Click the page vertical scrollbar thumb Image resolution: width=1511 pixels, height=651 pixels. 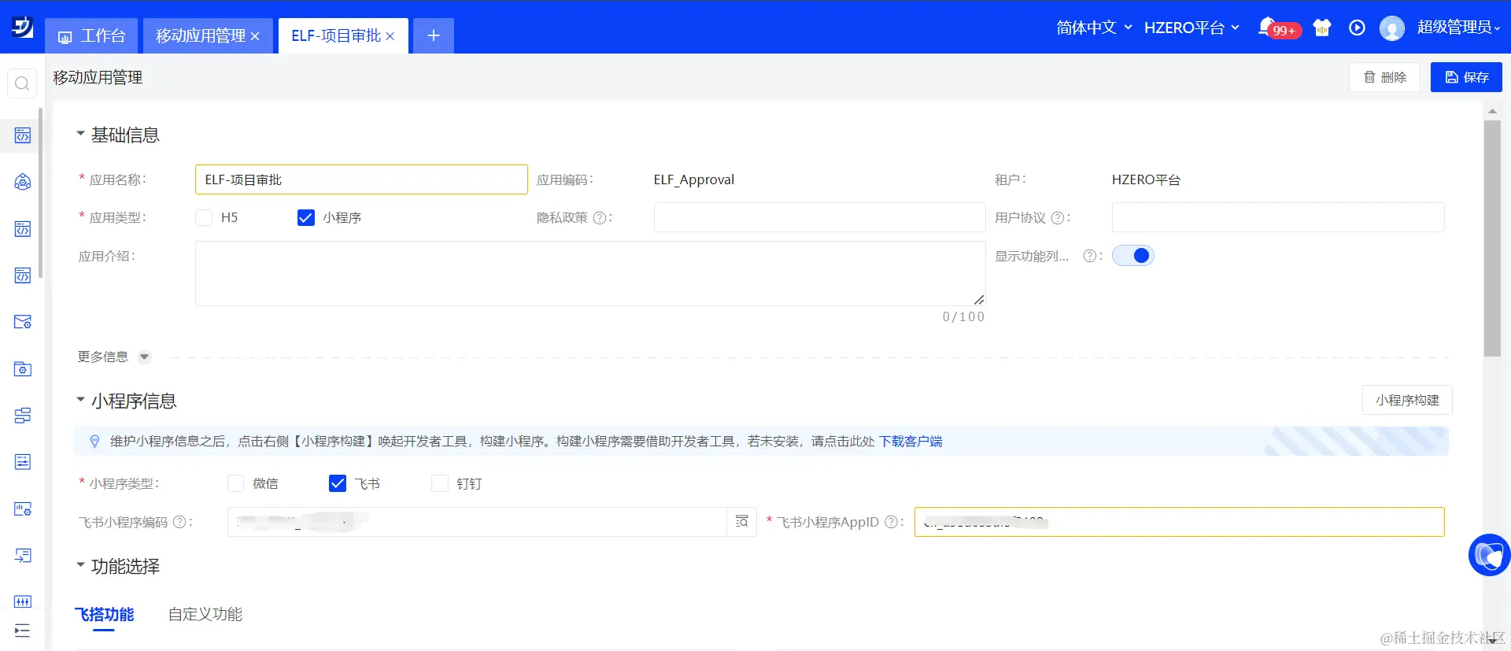click(x=1492, y=239)
